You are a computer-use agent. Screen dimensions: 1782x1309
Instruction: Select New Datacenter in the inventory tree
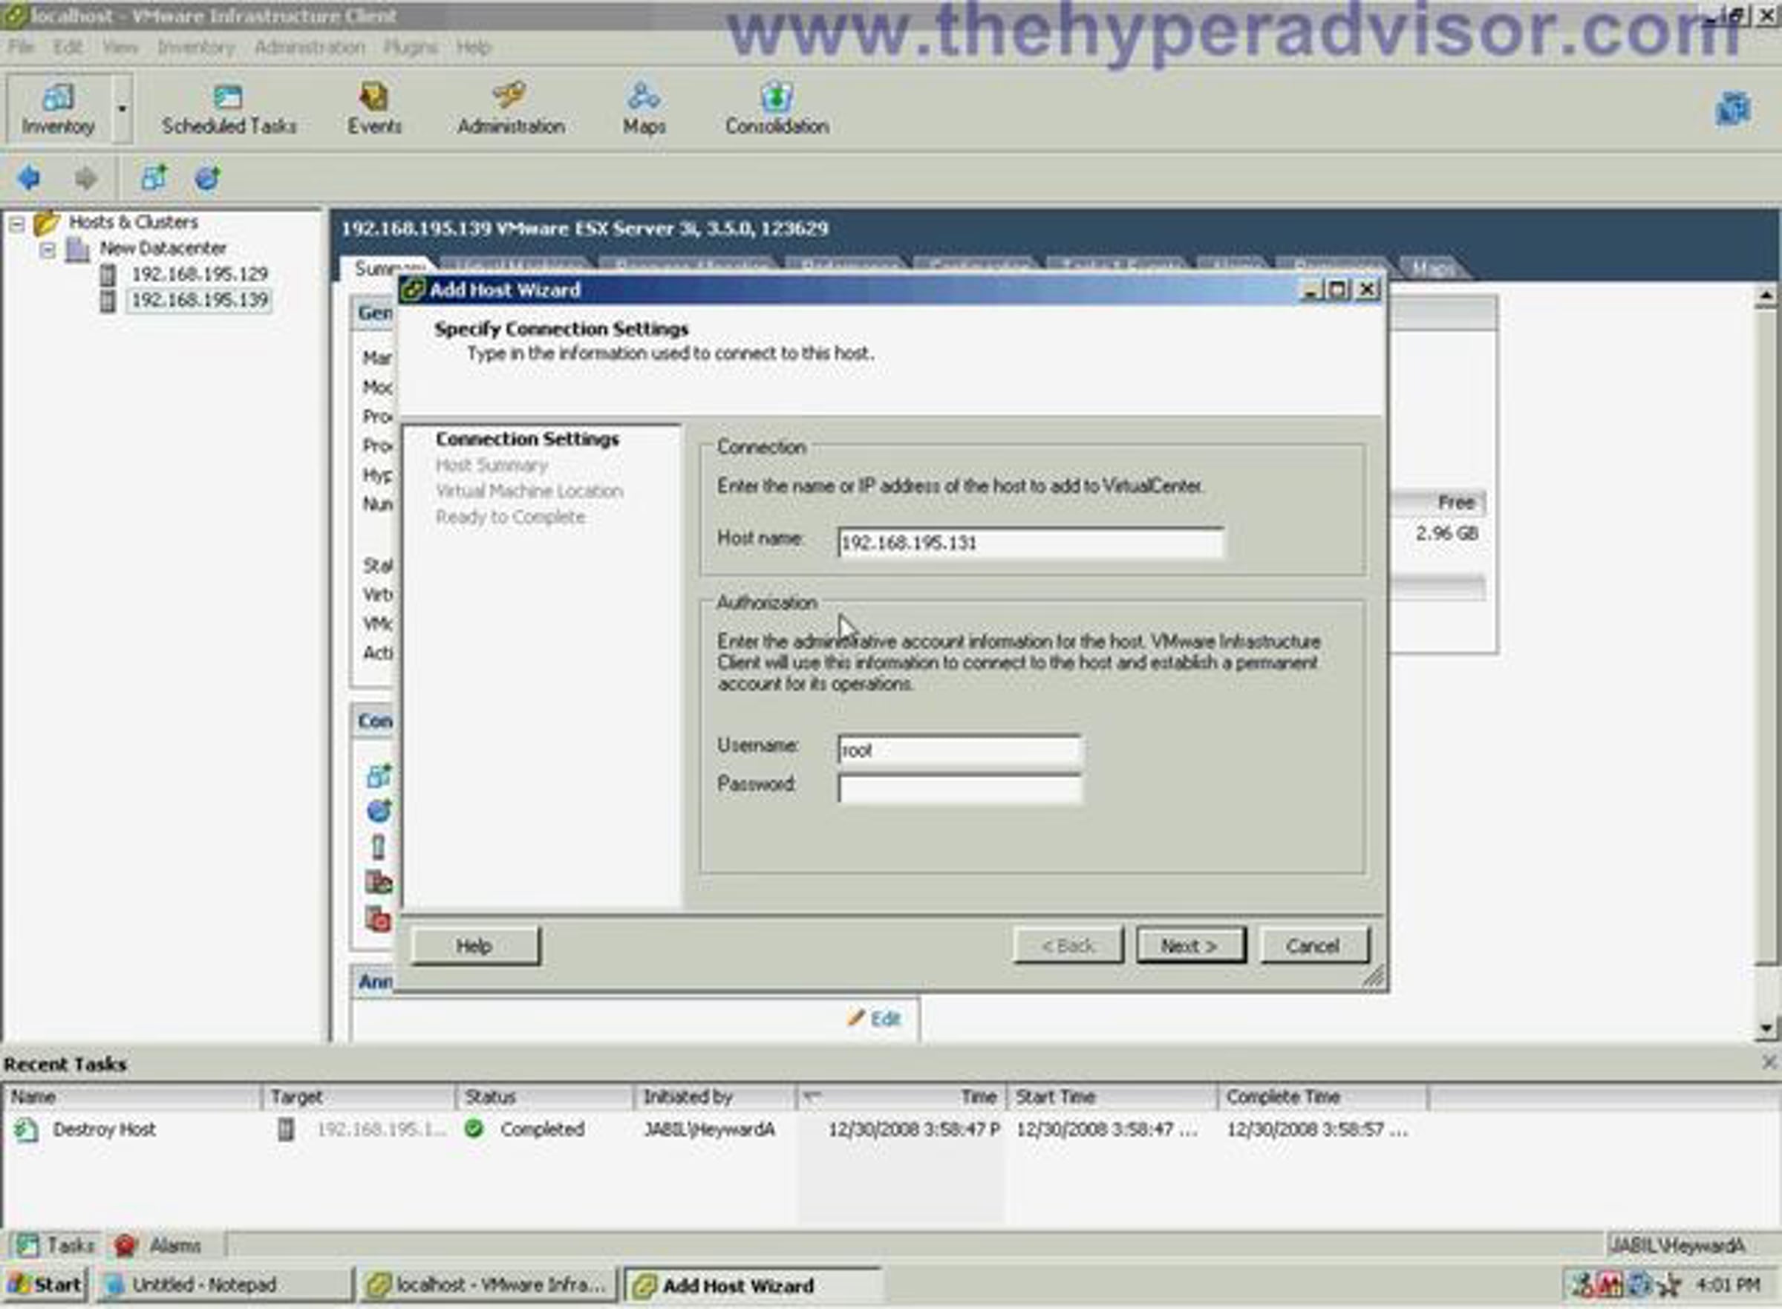(x=163, y=249)
